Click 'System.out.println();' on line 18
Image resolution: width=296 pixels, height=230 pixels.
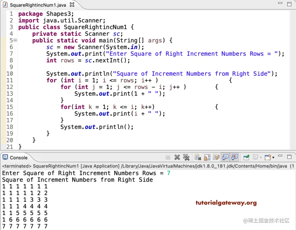(x=97, y=127)
